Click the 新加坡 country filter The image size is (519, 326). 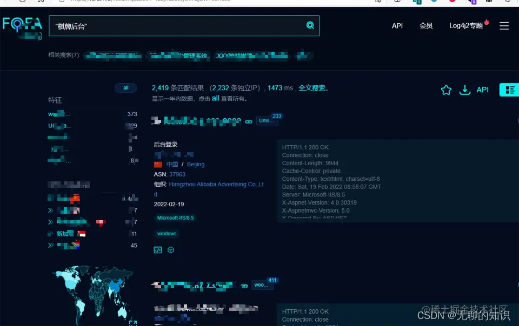[64, 234]
